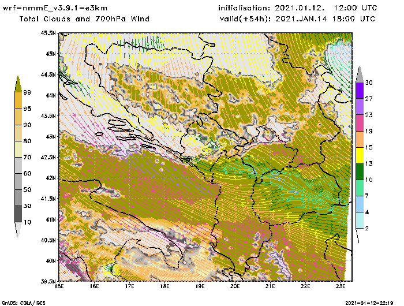Click the 70-80 pale yellow cloud swatch
404x306 pixels.
tap(18, 149)
